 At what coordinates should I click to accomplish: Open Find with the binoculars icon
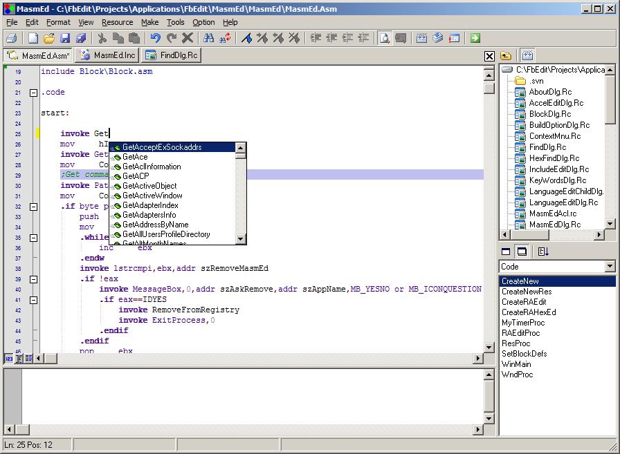point(208,38)
